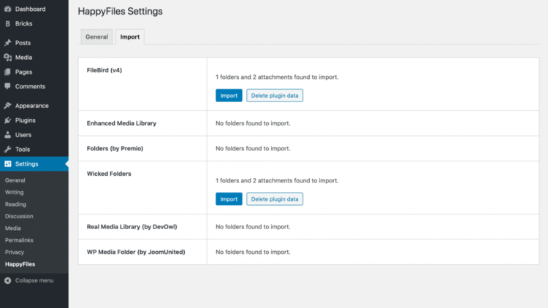Click the Real Media Library (by DevOwl) label
Viewport: 548px width, 308px height.
[132, 227]
